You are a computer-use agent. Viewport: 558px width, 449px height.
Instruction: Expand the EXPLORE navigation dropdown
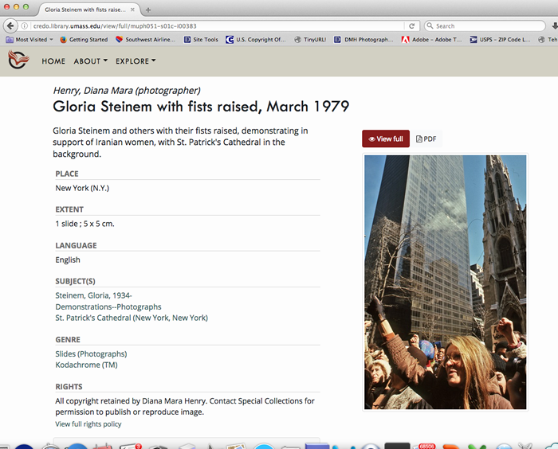[136, 61]
